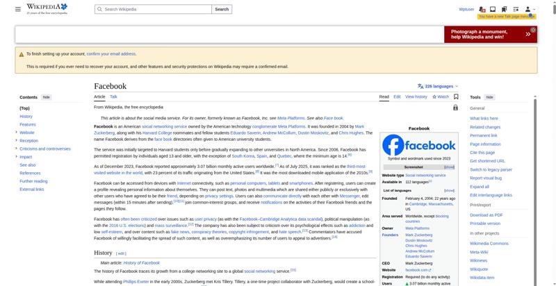
Task: Click Expand all in Tools
Action: pyautogui.click(x=480, y=187)
